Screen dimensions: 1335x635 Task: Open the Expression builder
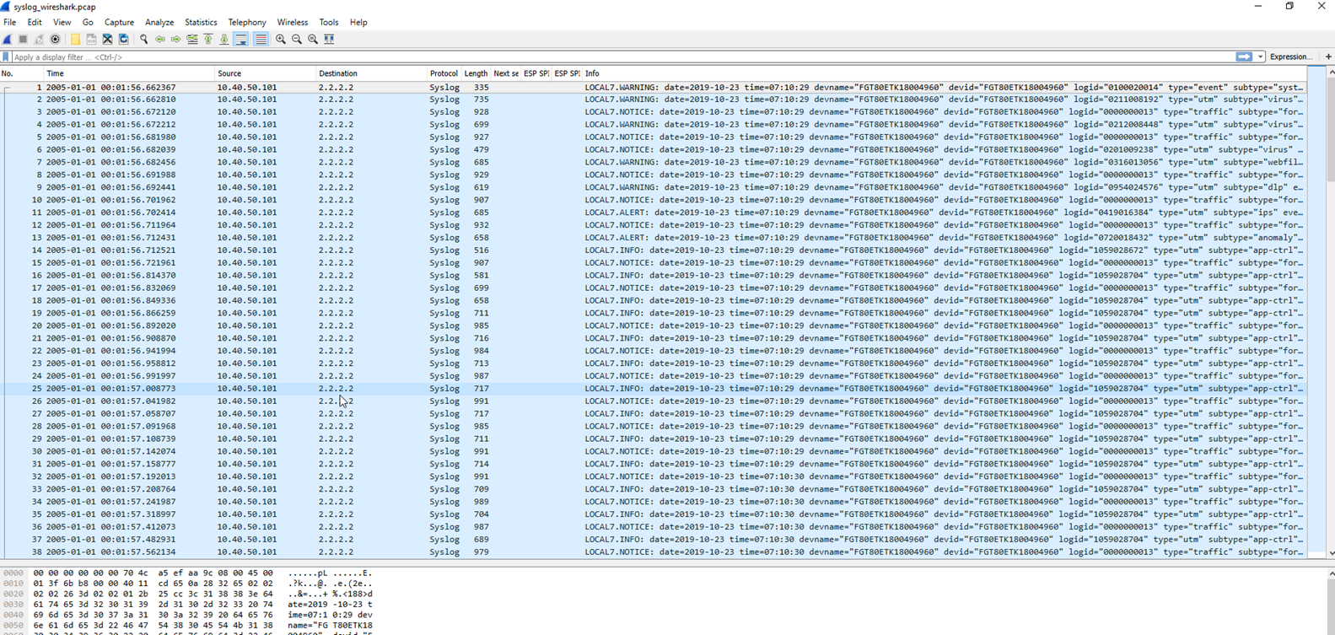point(1291,57)
